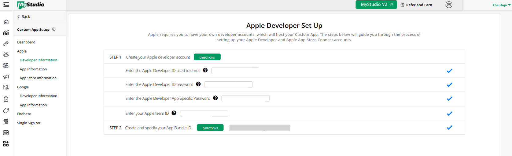Click blue checkmark on Developer ID password row
The image size is (512, 156).
pyautogui.click(x=449, y=85)
